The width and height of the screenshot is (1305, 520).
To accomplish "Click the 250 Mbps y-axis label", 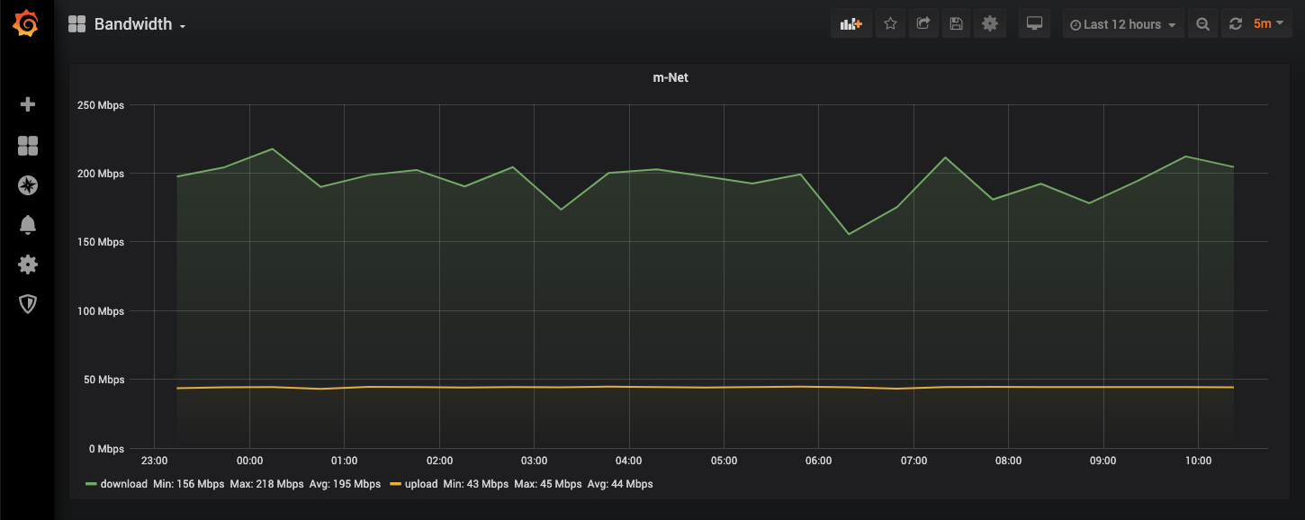I will pos(100,105).
